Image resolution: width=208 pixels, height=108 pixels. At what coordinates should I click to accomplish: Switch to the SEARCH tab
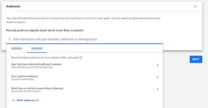pos(16,49)
